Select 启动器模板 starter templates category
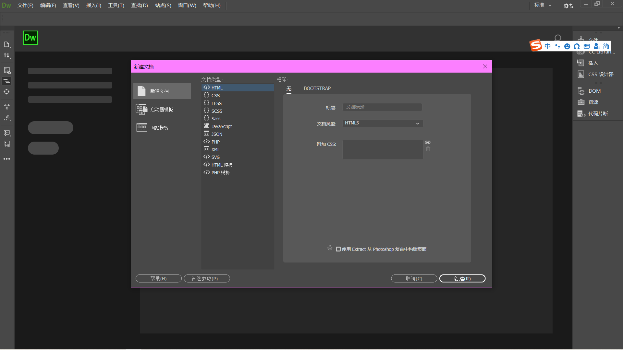 (x=161, y=110)
